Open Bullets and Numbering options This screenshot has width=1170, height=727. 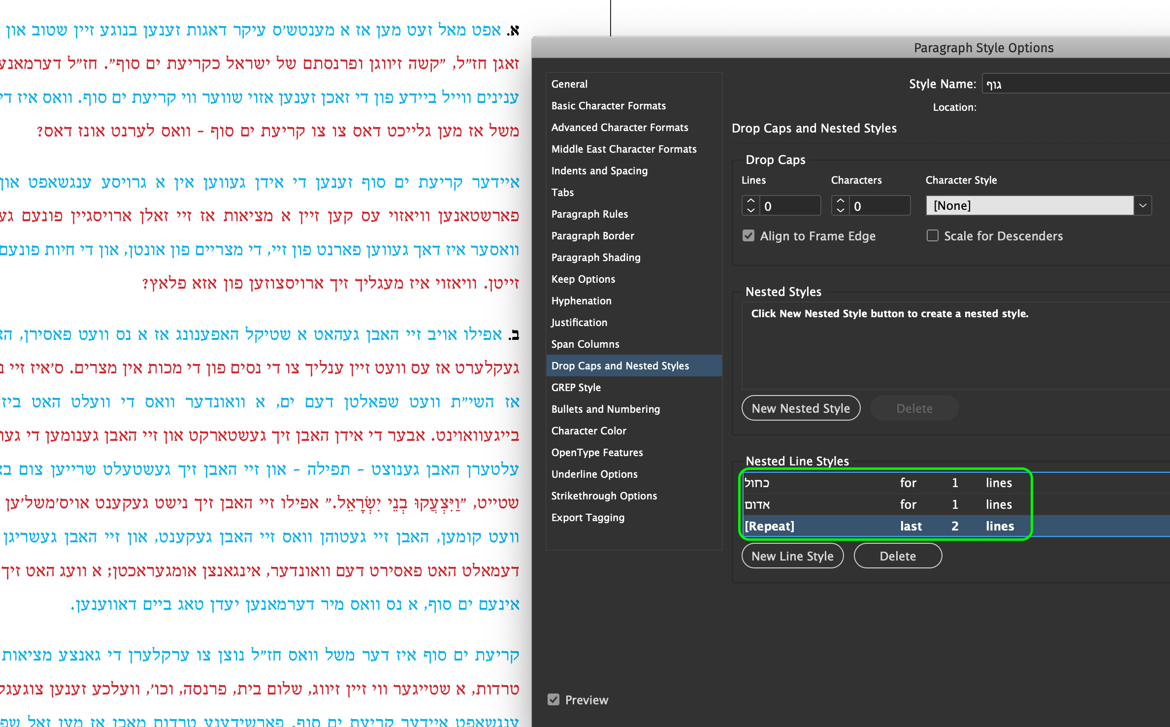[x=606, y=409]
